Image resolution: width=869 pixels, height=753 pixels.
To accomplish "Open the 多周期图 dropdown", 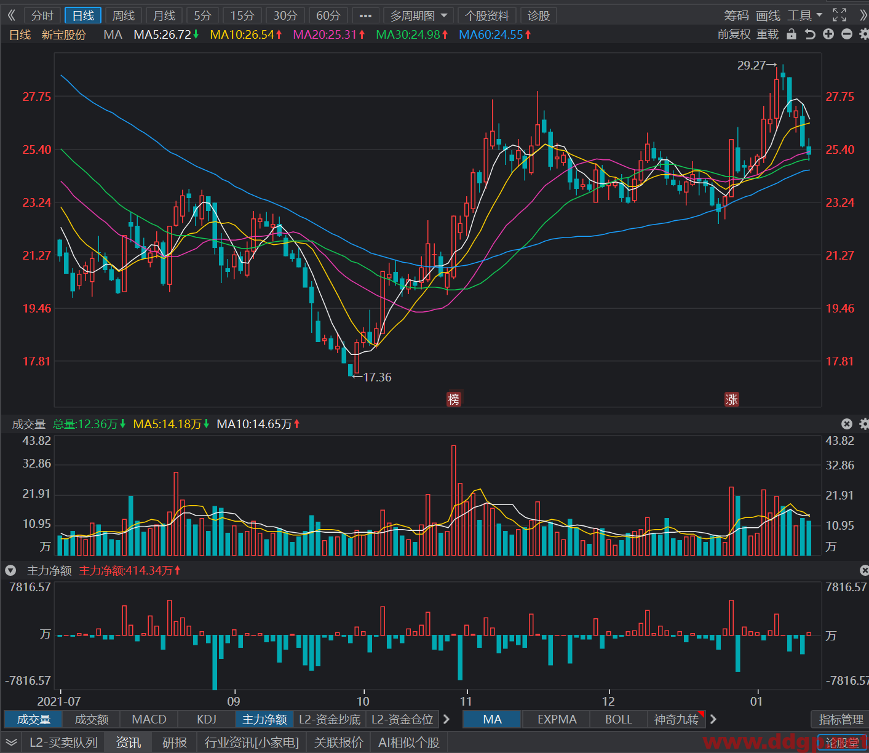I will [x=419, y=15].
